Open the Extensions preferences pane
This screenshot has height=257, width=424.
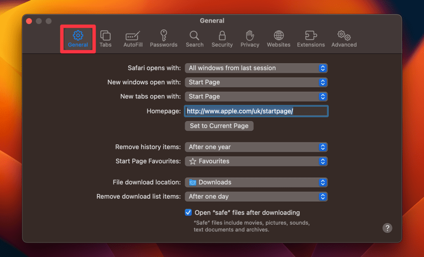coord(311,39)
